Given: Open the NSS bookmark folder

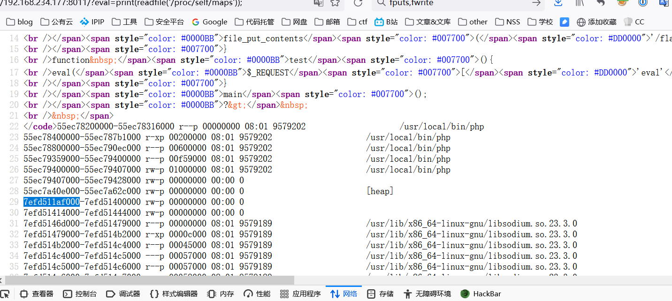Looking at the screenshot, I should pos(508,22).
